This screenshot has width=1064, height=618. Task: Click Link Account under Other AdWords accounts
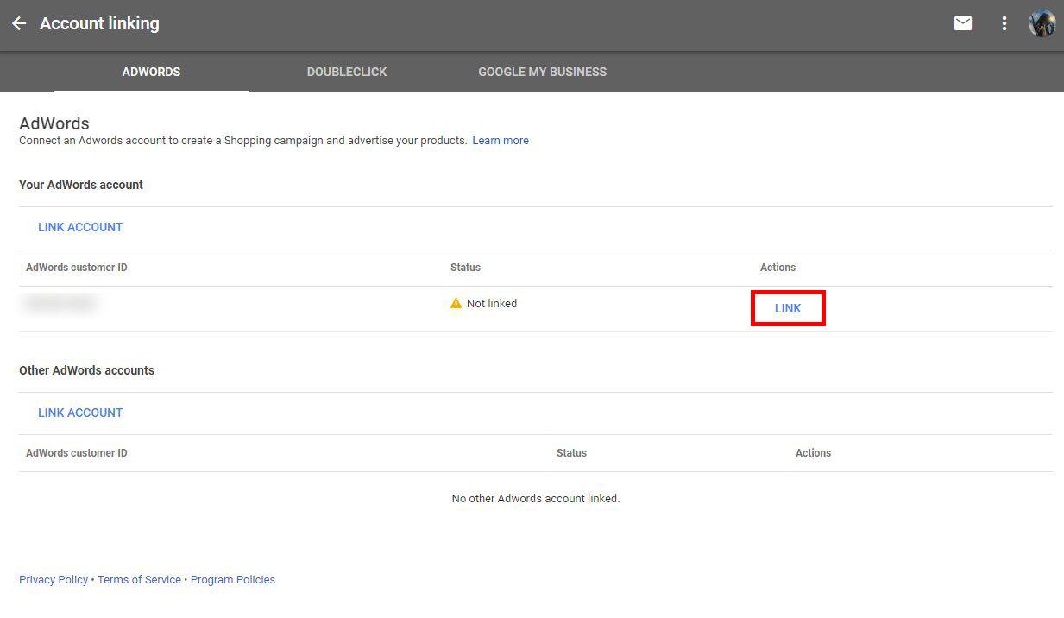80,413
